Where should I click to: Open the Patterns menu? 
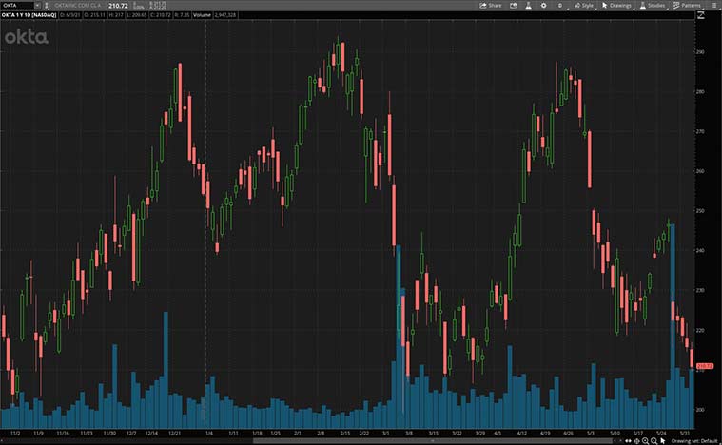coord(687,6)
